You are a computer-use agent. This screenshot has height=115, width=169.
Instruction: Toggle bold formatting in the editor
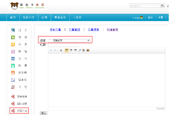coord(61,50)
